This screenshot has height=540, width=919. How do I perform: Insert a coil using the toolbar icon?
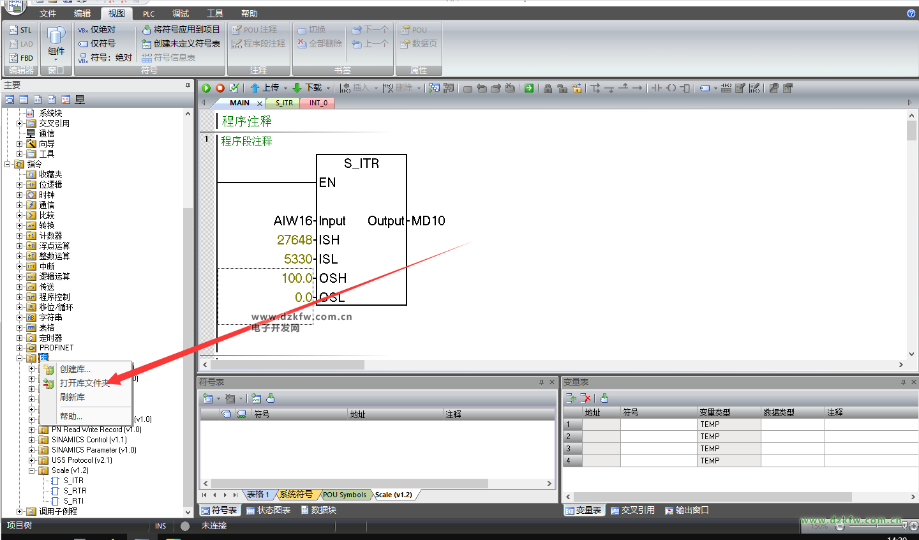[671, 88]
